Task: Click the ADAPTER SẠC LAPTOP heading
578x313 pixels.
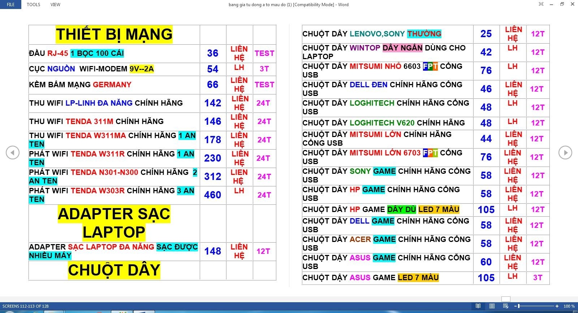Action: click(114, 223)
